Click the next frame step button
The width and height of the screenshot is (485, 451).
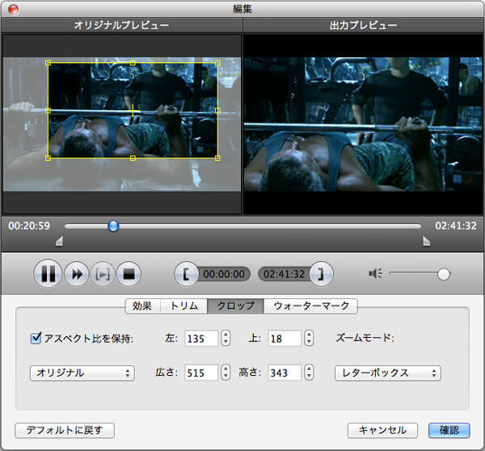[x=103, y=274]
